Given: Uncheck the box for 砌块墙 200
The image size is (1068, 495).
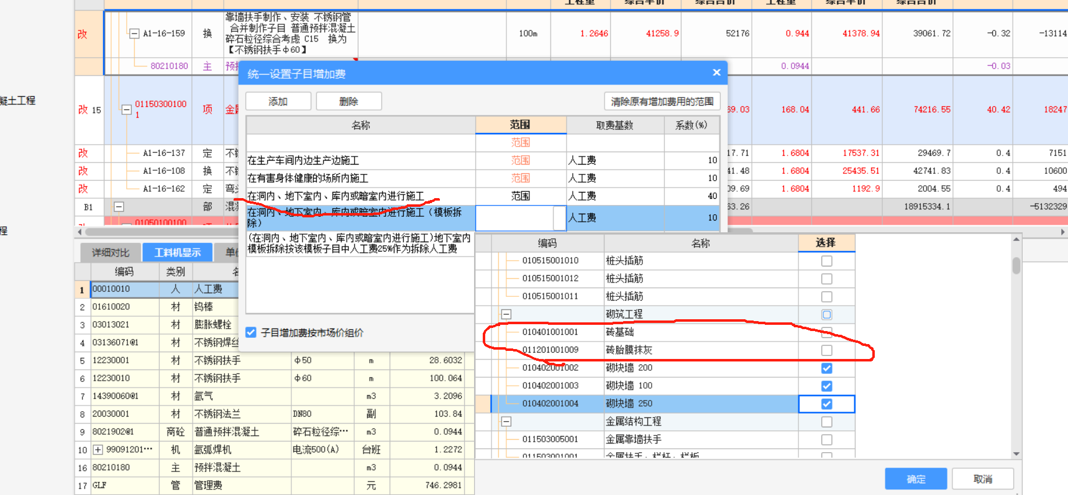Looking at the screenshot, I should (826, 368).
